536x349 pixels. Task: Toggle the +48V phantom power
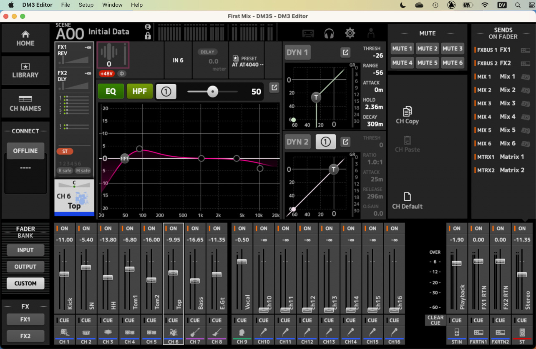107,74
